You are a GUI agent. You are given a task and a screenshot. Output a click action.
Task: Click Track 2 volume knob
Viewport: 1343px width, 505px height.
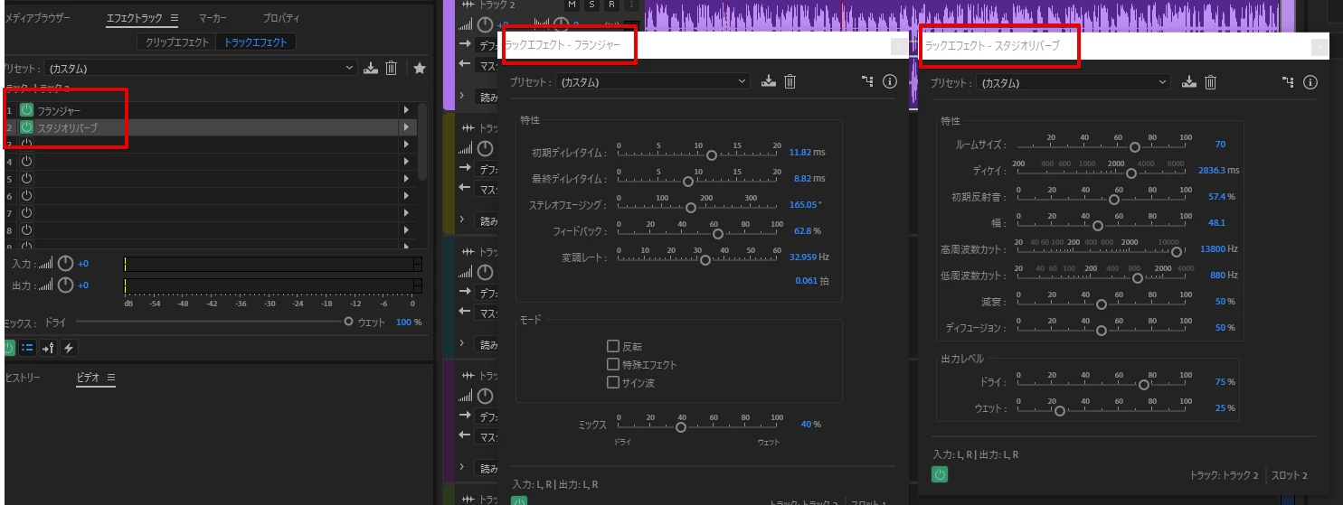click(x=486, y=24)
